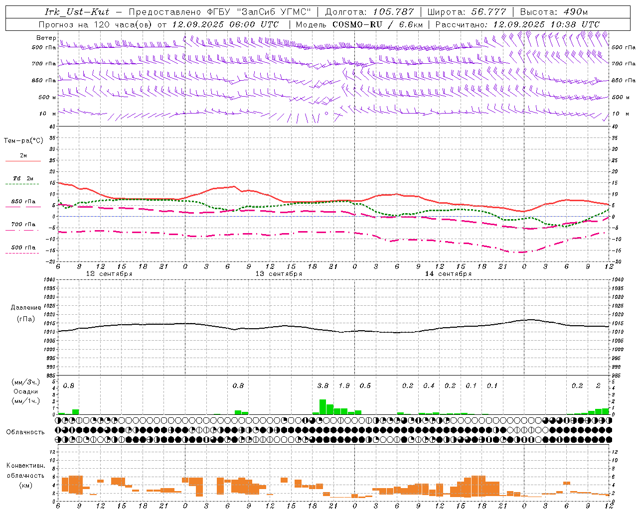Click the Облачность panel label
The height and width of the screenshot is (510, 638).
click(x=25, y=432)
